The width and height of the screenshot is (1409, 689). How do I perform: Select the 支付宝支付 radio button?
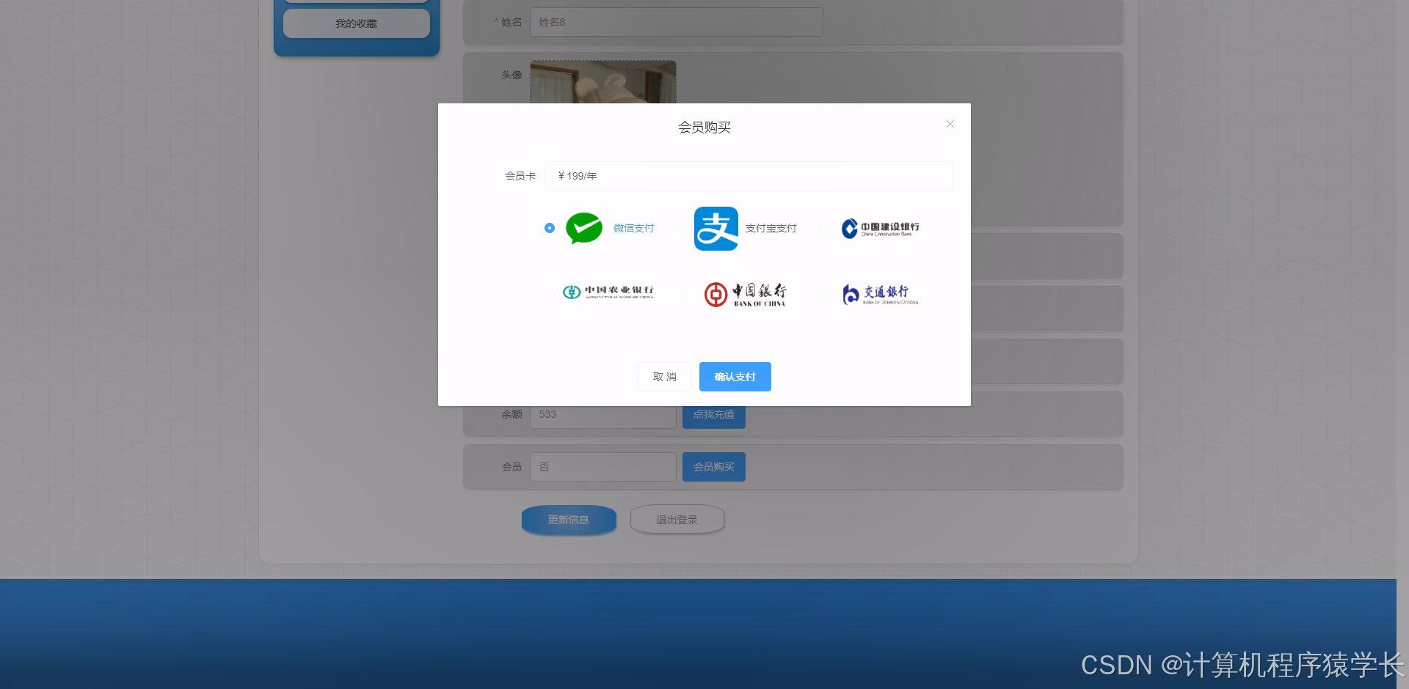tap(681, 228)
